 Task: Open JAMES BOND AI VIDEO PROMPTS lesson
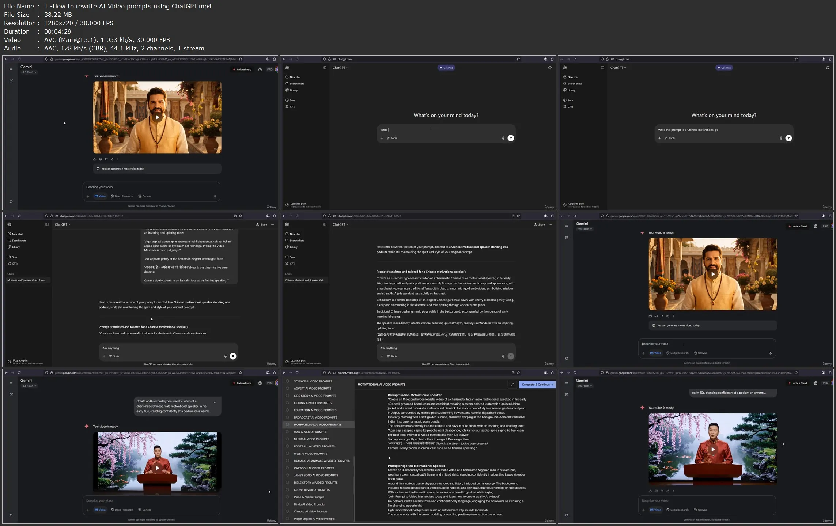pos(316,475)
